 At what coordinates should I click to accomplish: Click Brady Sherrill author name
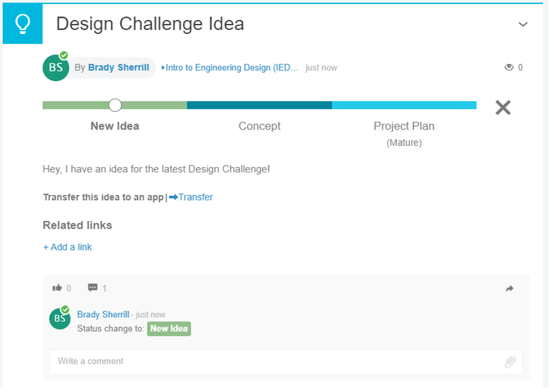pos(118,67)
